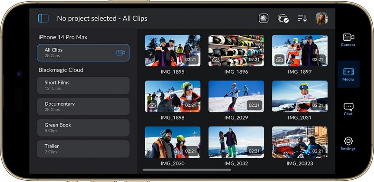Select the IMG_1896 helmets clip thumbnail
Screen dimensions: 374x182
236,50
